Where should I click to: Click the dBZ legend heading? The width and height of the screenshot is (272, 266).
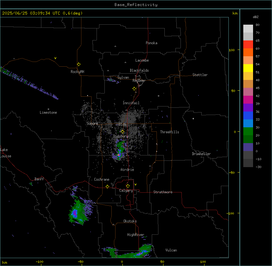pos(256,17)
